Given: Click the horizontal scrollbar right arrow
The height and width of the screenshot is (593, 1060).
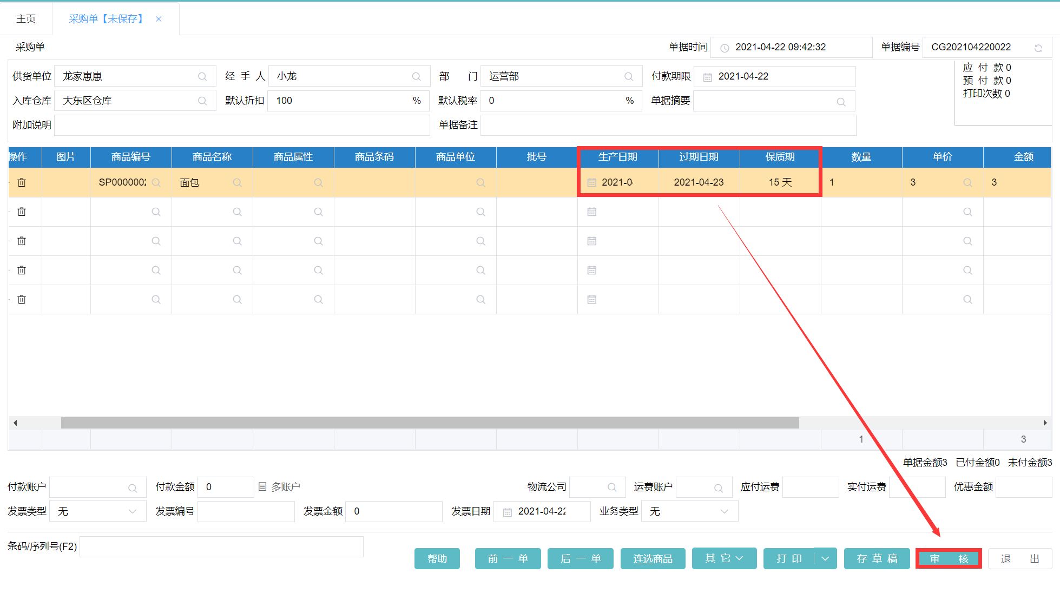Looking at the screenshot, I should (1045, 423).
